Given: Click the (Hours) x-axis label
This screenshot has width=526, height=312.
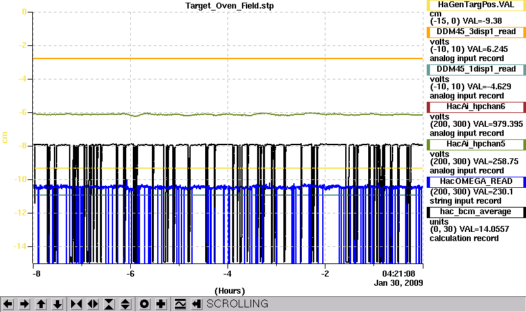Looking at the screenshot, I should point(229,291).
